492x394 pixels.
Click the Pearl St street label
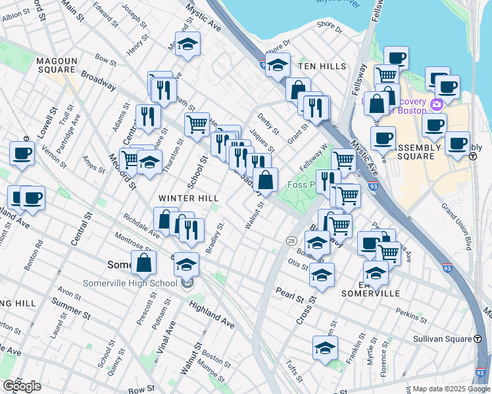click(290, 295)
